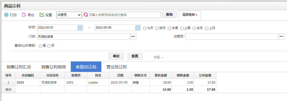Open the store selection ellipsis button
Viewport: 287px width, 101px height.
[133, 36]
